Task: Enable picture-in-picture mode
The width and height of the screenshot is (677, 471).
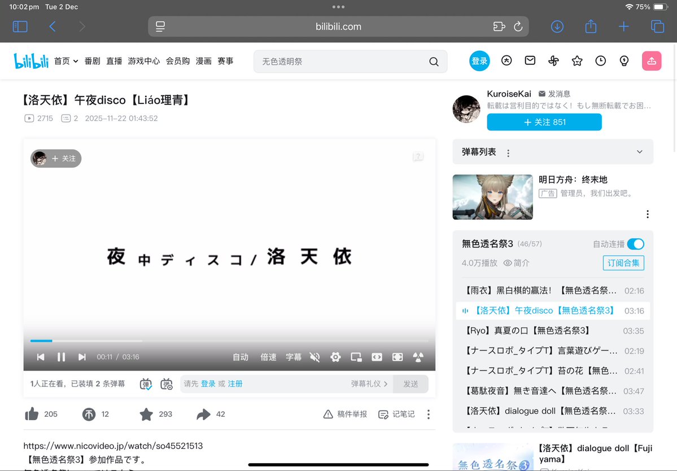Action: pos(356,356)
